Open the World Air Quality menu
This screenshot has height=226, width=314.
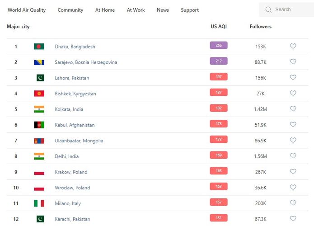pos(27,10)
